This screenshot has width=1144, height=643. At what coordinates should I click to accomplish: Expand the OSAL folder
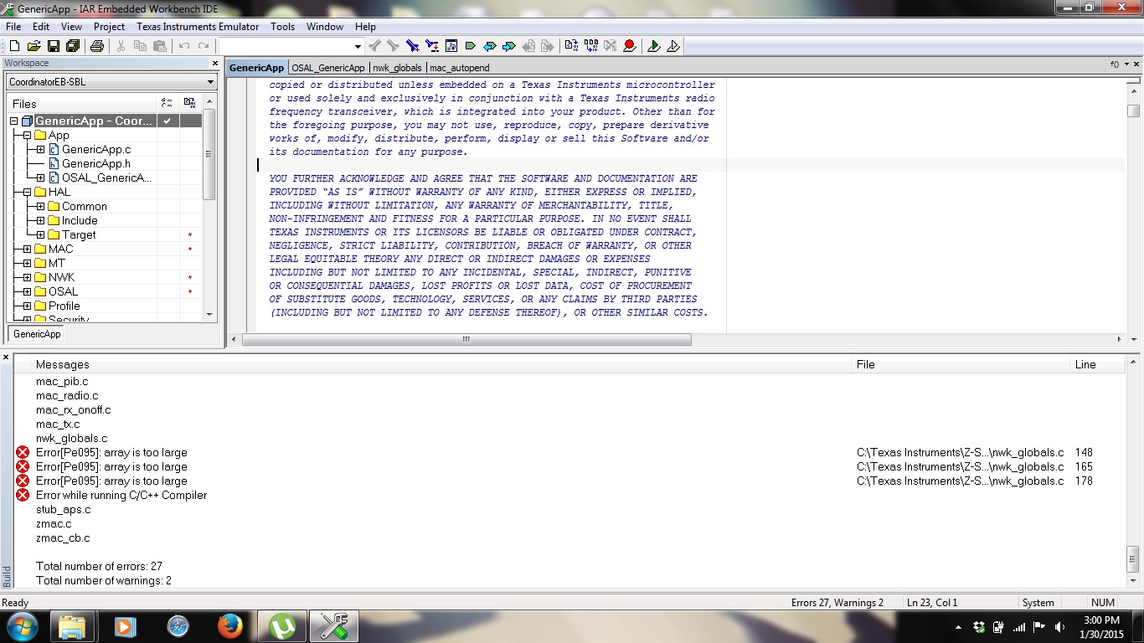point(27,292)
